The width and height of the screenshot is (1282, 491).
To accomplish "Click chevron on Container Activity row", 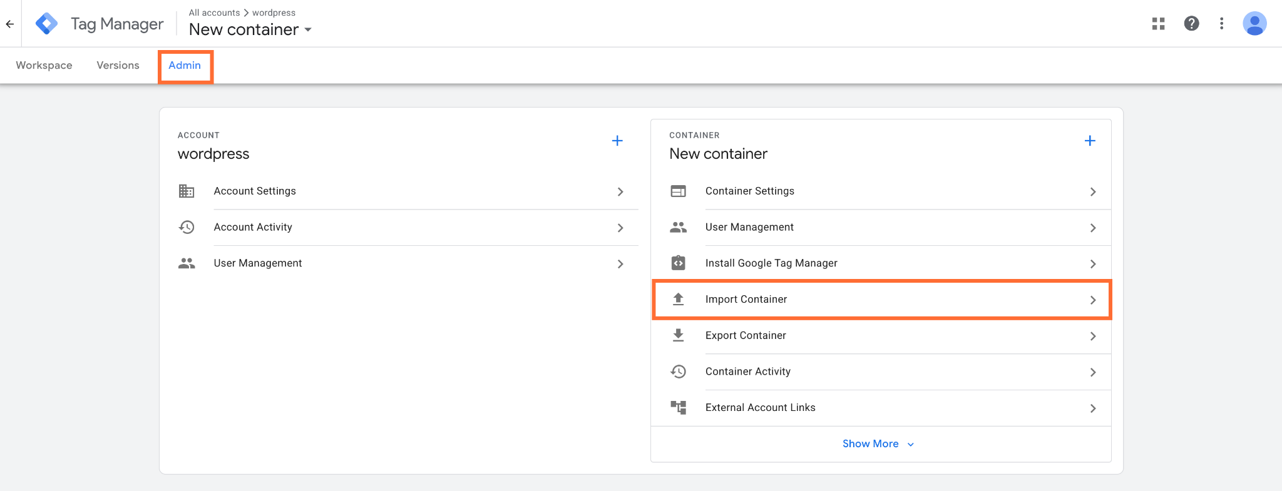I will [x=1093, y=372].
